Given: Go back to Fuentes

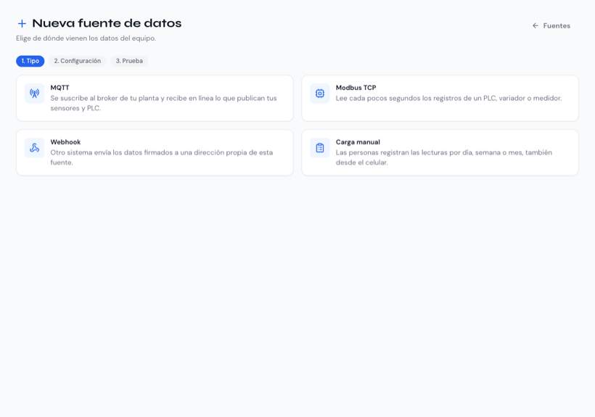Looking at the screenshot, I should pyautogui.click(x=551, y=26).
